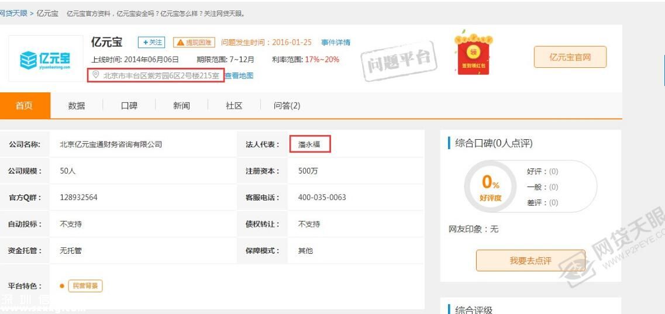The width and height of the screenshot is (665, 314).
Task: Click the 提现困难 warning tag
Action: 194,42
